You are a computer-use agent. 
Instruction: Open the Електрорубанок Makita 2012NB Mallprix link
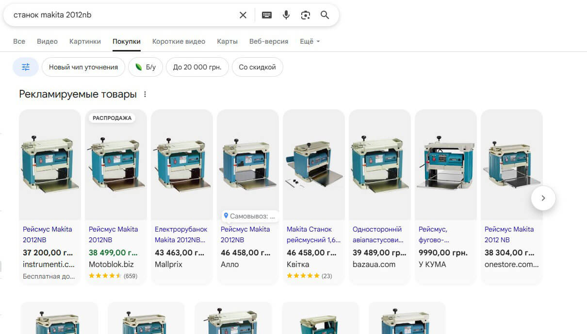180,234
